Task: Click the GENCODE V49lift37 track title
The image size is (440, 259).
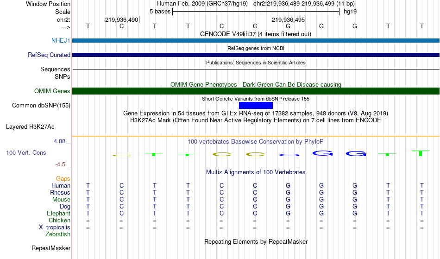Action: coord(256,34)
